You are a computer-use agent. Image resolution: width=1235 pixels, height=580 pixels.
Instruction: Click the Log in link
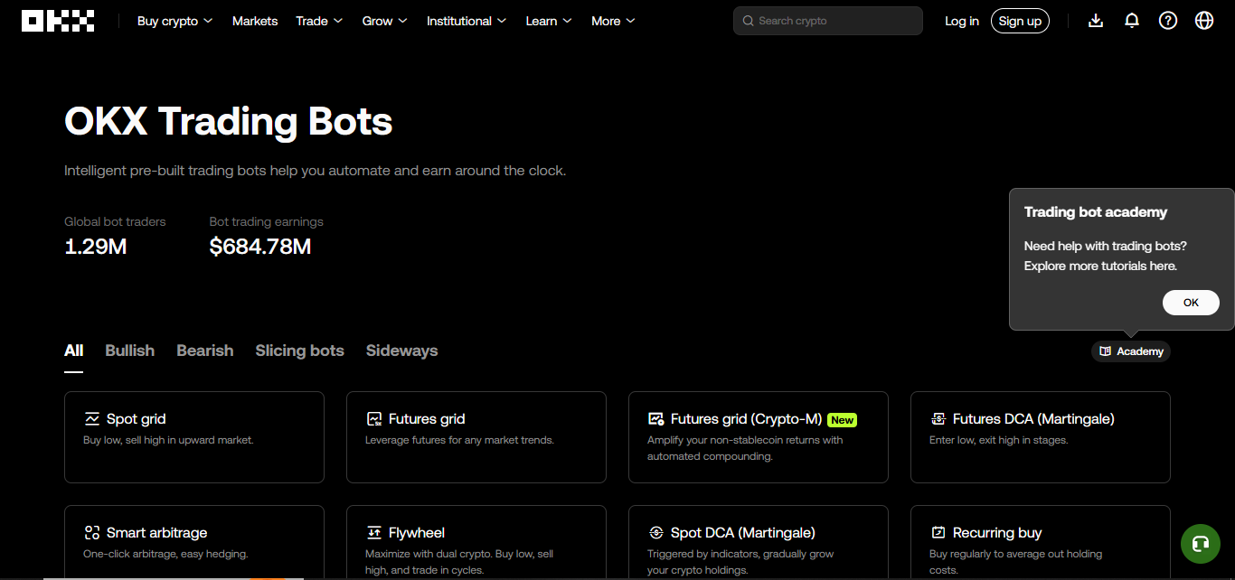pyautogui.click(x=962, y=21)
